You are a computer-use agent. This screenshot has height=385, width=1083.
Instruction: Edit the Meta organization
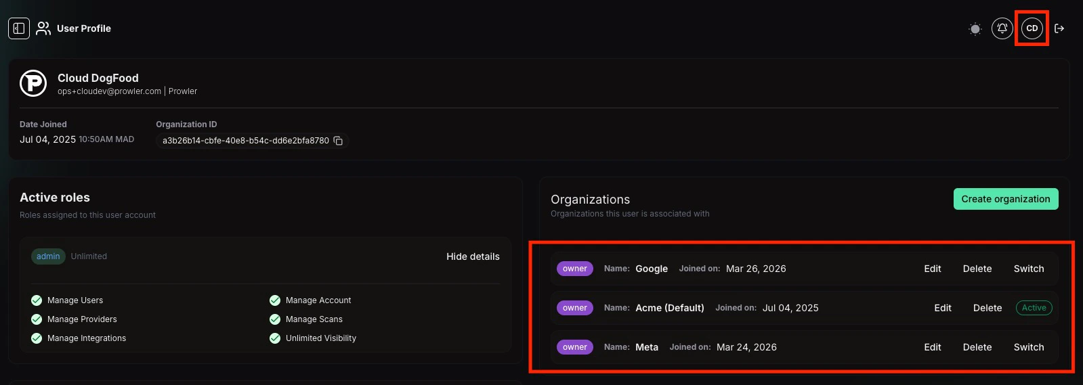[933, 347]
